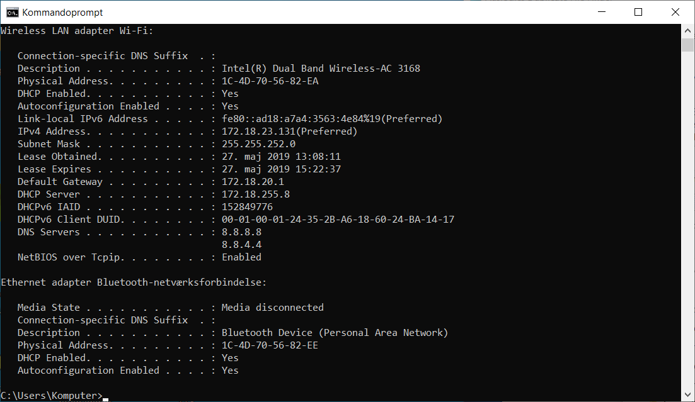Click the Kommandoprompt title bar text
695x402 pixels.
pyautogui.click(x=62, y=11)
